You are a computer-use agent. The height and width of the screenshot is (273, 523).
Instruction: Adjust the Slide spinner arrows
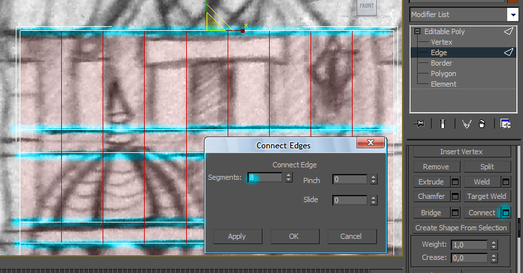coord(374,200)
